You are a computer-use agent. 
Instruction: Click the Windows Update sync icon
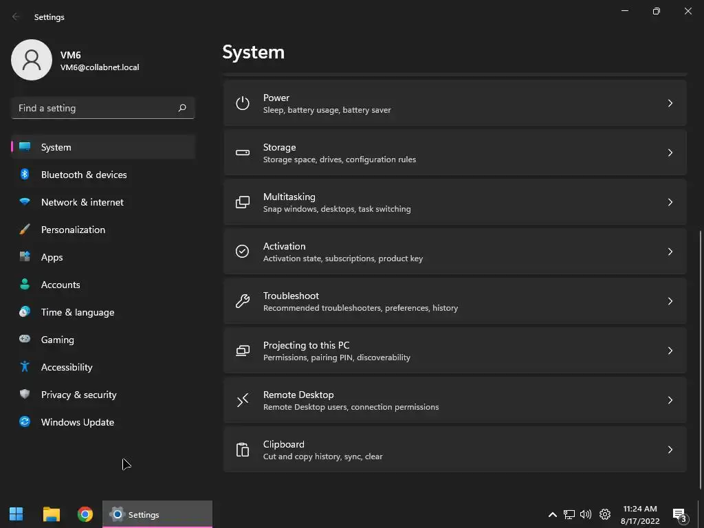coord(25,421)
